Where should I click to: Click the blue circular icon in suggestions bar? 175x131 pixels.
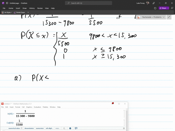[70, 128]
